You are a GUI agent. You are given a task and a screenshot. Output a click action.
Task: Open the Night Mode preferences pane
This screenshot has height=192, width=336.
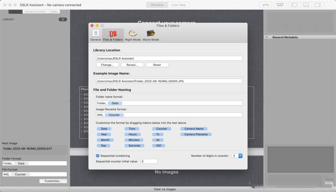[x=133, y=36]
